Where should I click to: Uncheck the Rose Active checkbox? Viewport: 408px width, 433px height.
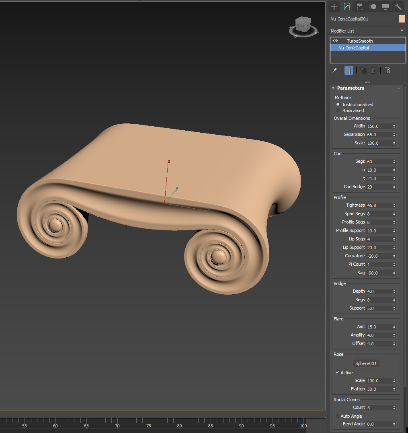(338, 373)
